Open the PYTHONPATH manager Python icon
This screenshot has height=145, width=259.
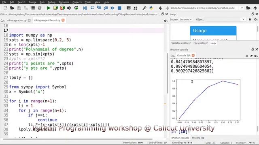click(x=151, y=8)
